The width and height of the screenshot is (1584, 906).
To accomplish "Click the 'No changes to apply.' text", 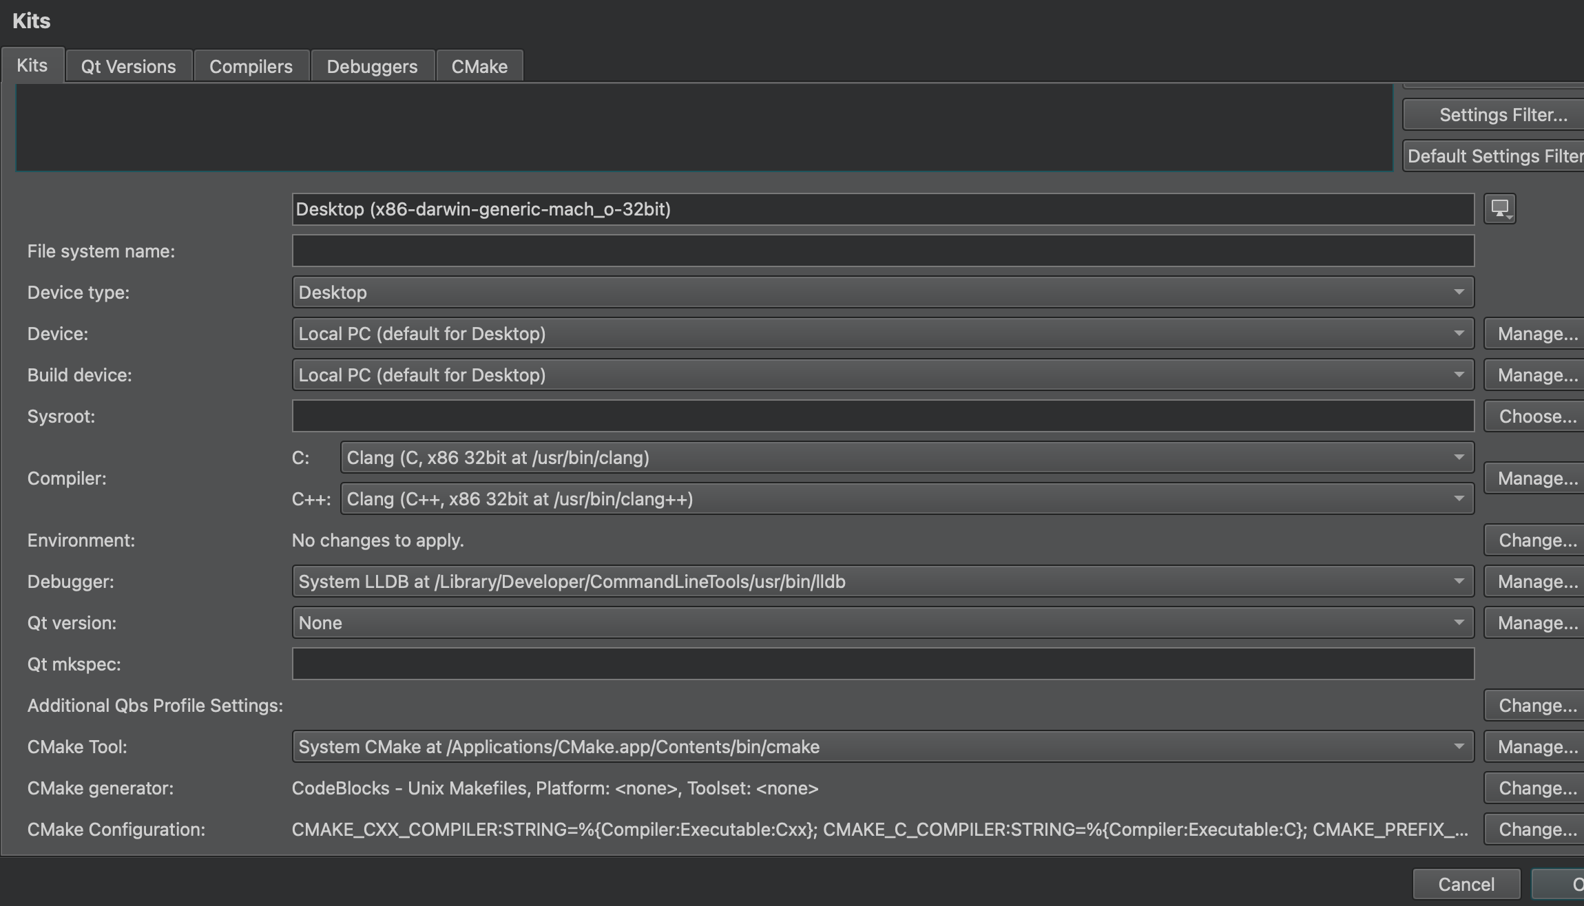I will pyautogui.click(x=378, y=540).
